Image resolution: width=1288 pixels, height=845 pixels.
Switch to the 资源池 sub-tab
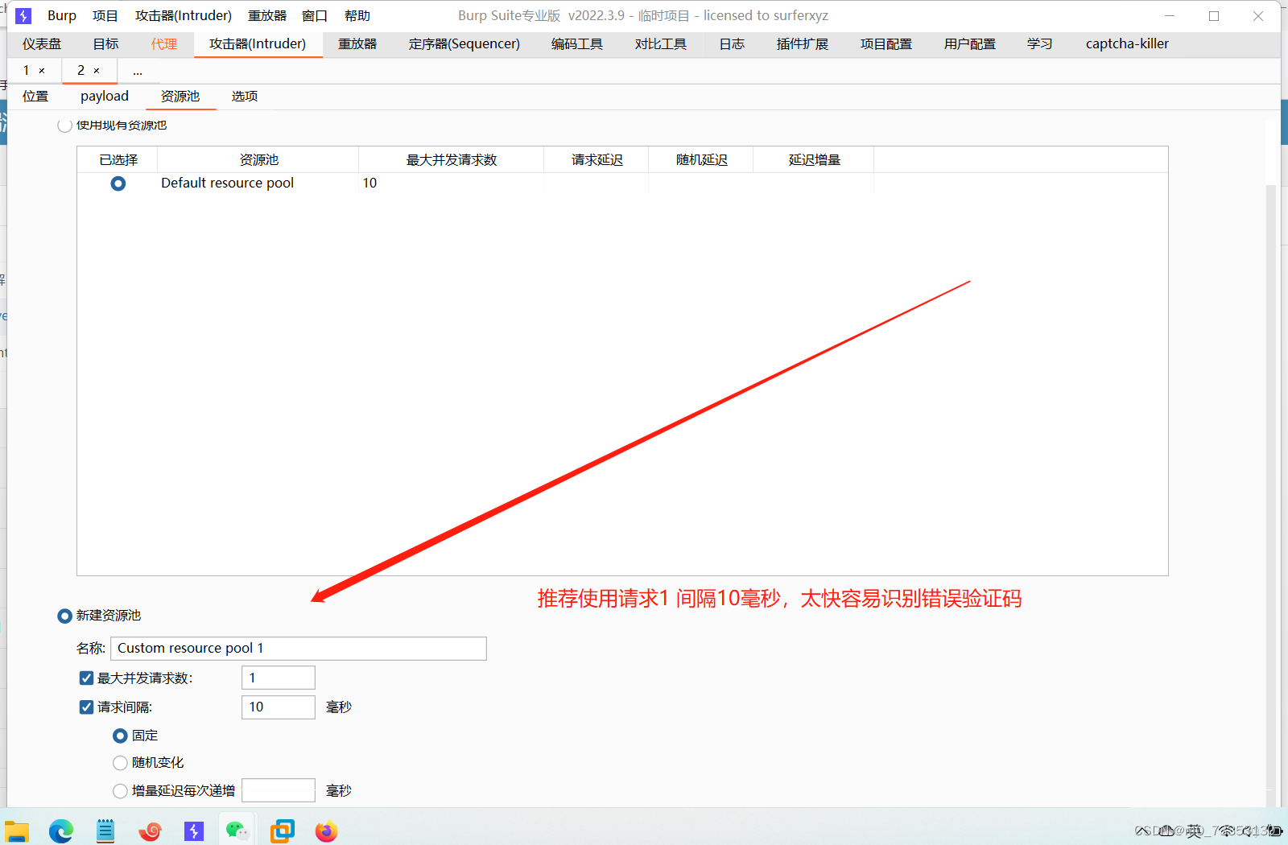coord(180,97)
